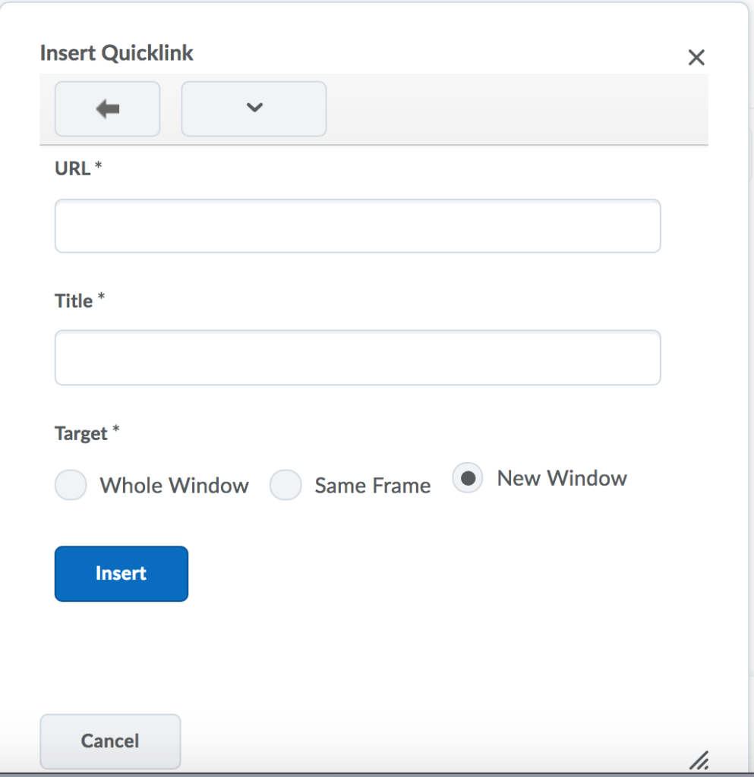Viewport: 754px width, 777px height.
Task: Close the Insert Quicklink dialog with the X
Action: pos(696,57)
